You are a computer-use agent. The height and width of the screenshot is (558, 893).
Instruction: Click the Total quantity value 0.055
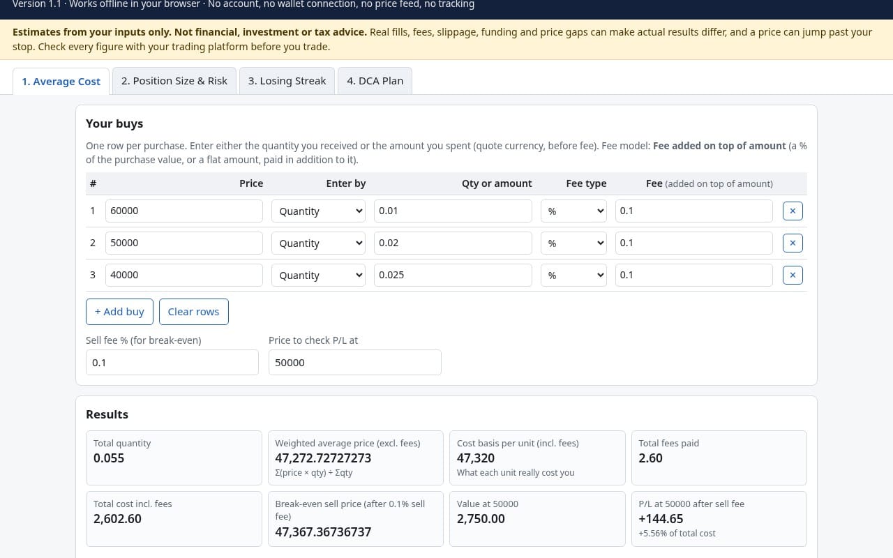point(109,458)
